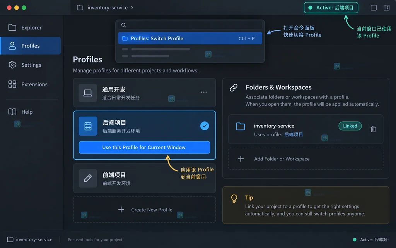Toggle the checkmark on 后端项目 profile
The width and height of the screenshot is (396, 248).
pyautogui.click(x=205, y=126)
